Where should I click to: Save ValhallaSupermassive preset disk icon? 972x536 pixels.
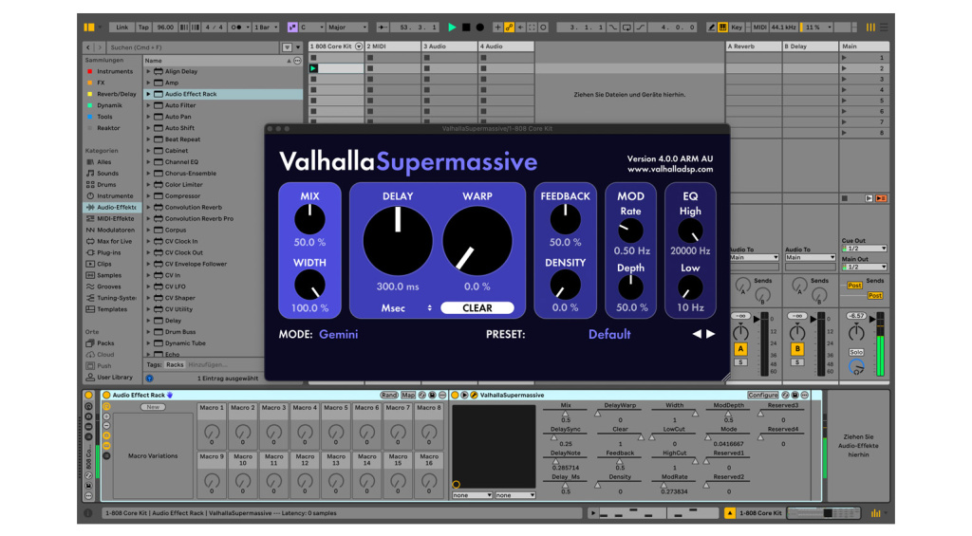tap(794, 395)
